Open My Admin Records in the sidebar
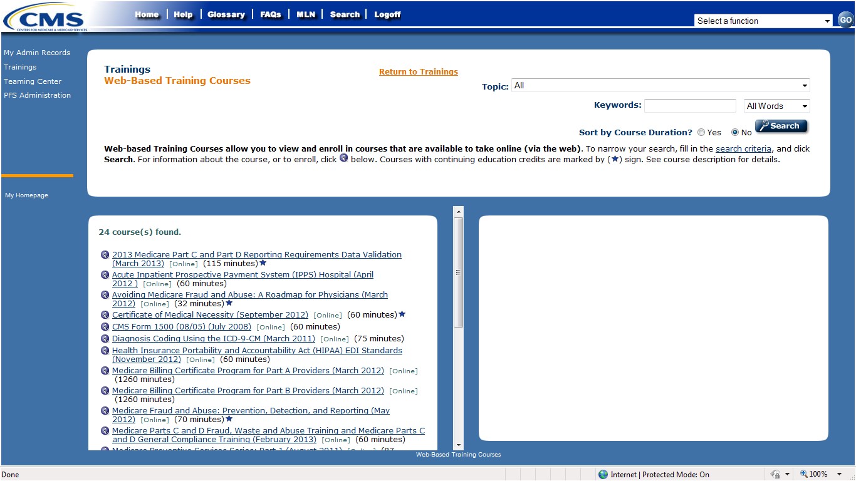This screenshot has height=481, width=856. pyautogui.click(x=37, y=53)
